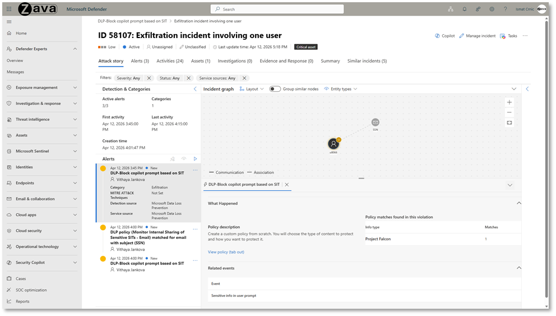Open the Layout dropdown
556x316 pixels.
click(252, 89)
